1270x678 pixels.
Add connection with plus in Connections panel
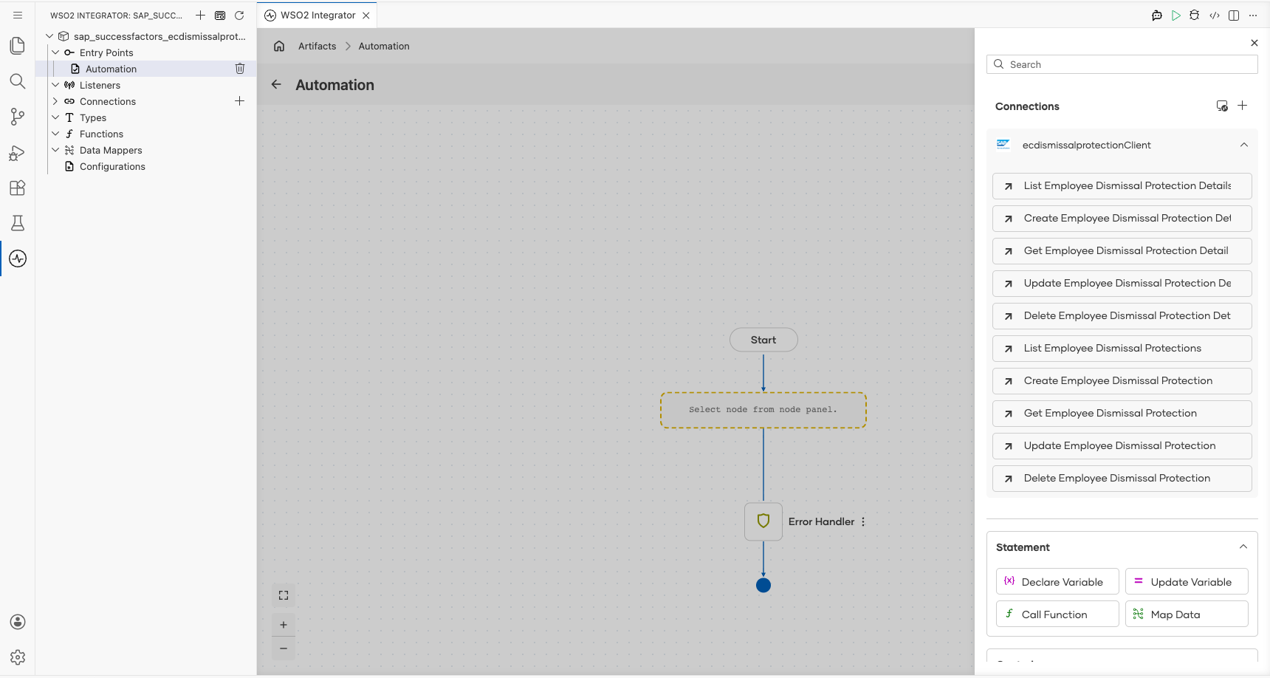pyautogui.click(x=1243, y=106)
